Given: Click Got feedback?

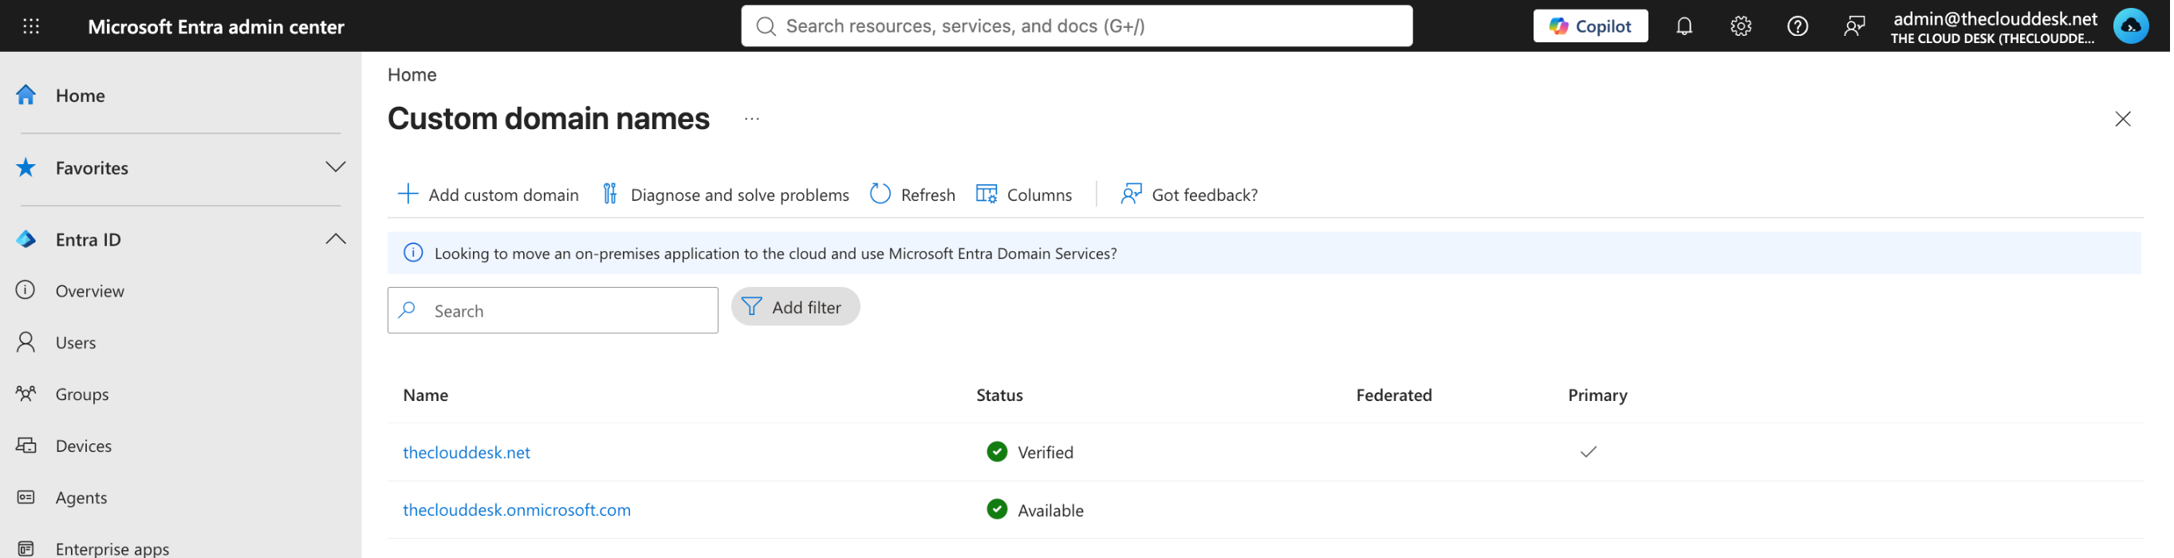Looking at the screenshot, I should (x=1191, y=195).
